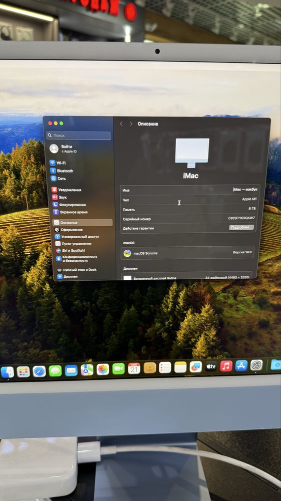This screenshot has height=501, width=281.
Task: Click the serial number C02GT1KDQ6W7
Action: click(241, 218)
